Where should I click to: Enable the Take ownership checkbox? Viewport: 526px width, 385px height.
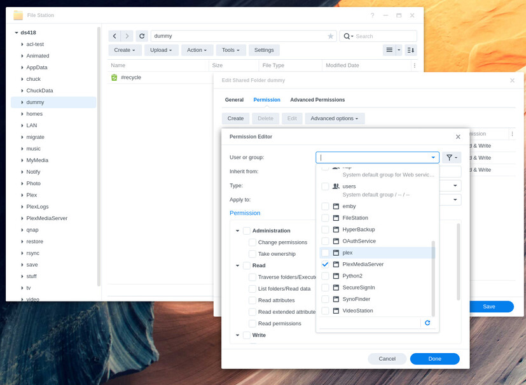253,254
